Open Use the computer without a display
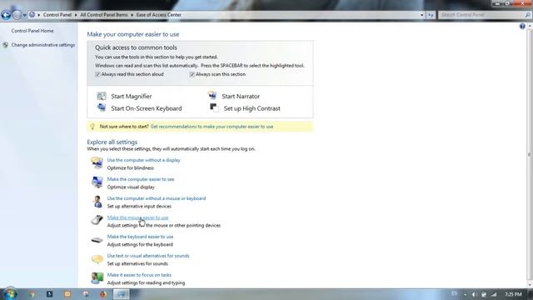Viewport: 533px width, 300px height. coord(143,160)
